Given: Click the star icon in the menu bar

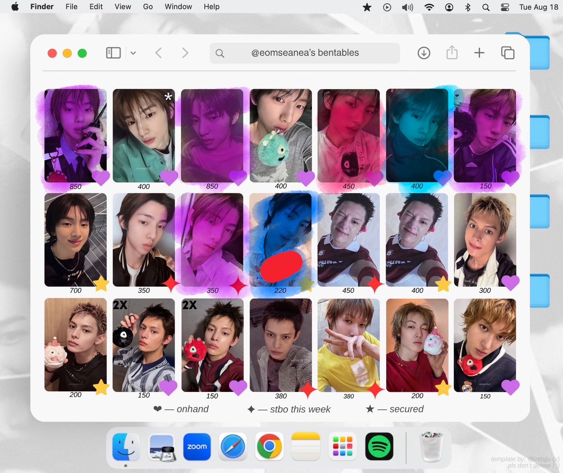Looking at the screenshot, I should [x=367, y=7].
